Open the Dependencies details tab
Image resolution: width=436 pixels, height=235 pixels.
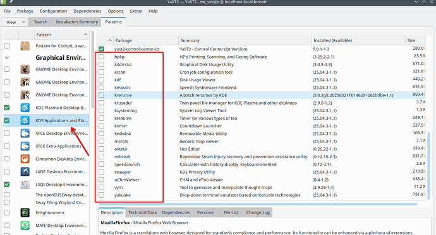click(x=176, y=212)
